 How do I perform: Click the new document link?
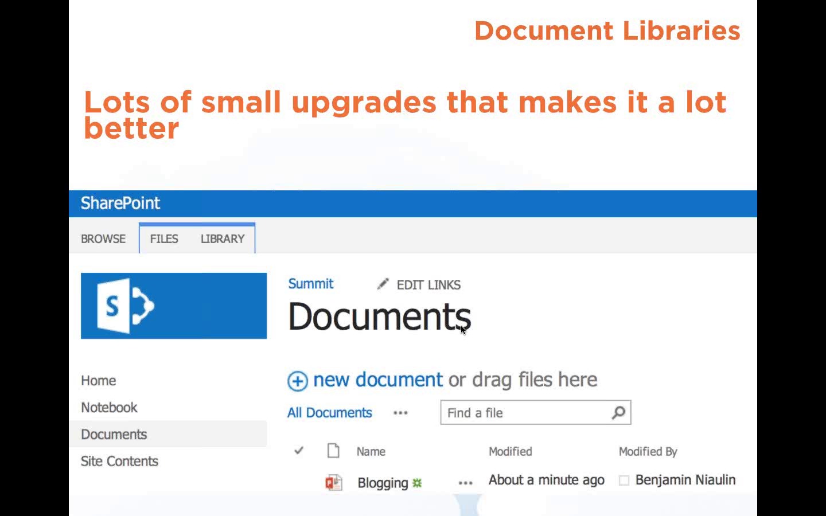[x=378, y=380]
